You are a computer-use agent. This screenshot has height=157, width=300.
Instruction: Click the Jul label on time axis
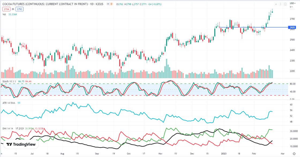tap(32, 154)
